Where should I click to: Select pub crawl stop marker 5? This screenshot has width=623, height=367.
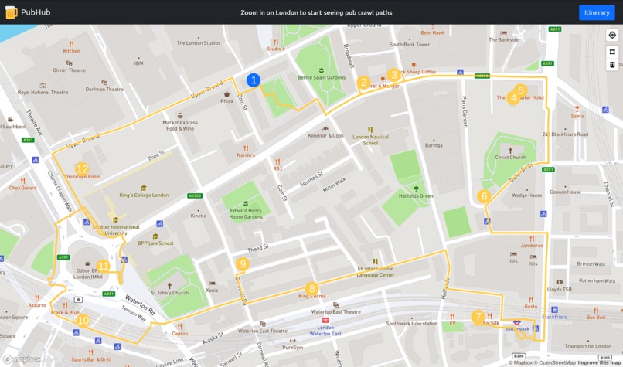[x=521, y=90]
